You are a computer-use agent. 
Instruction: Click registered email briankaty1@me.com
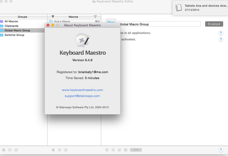click(x=93, y=72)
